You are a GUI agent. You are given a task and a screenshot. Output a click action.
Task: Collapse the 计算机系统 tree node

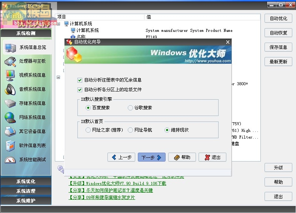tap(59, 24)
